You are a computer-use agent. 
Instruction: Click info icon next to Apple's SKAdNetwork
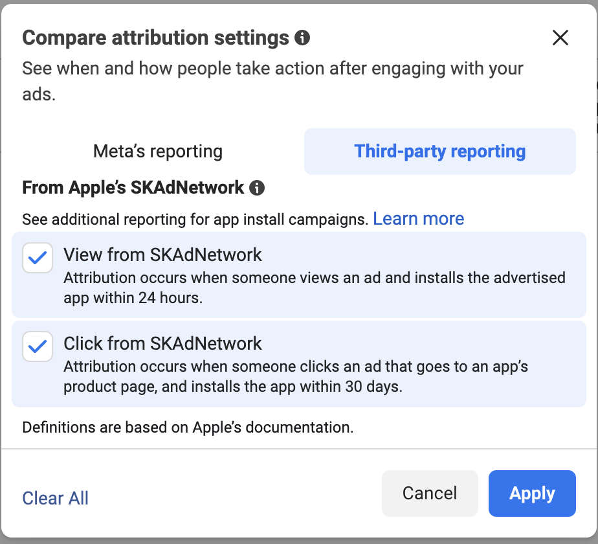[x=257, y=187]
